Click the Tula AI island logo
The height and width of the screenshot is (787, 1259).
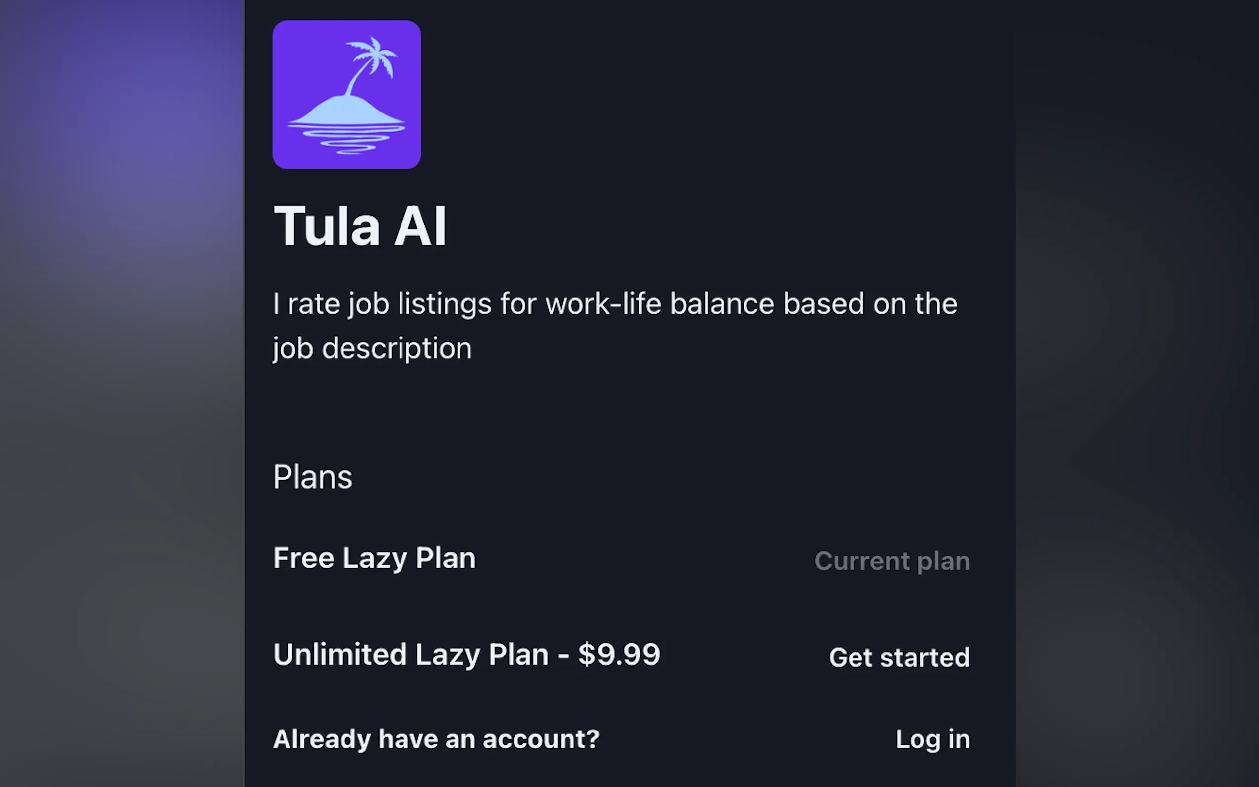346,94
